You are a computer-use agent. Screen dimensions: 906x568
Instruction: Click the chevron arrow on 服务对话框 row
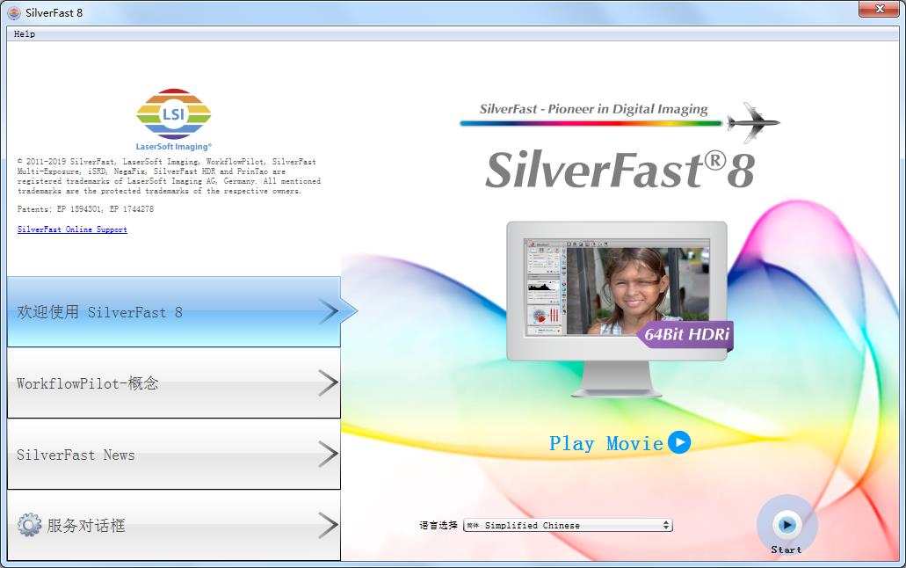[328, 525]
